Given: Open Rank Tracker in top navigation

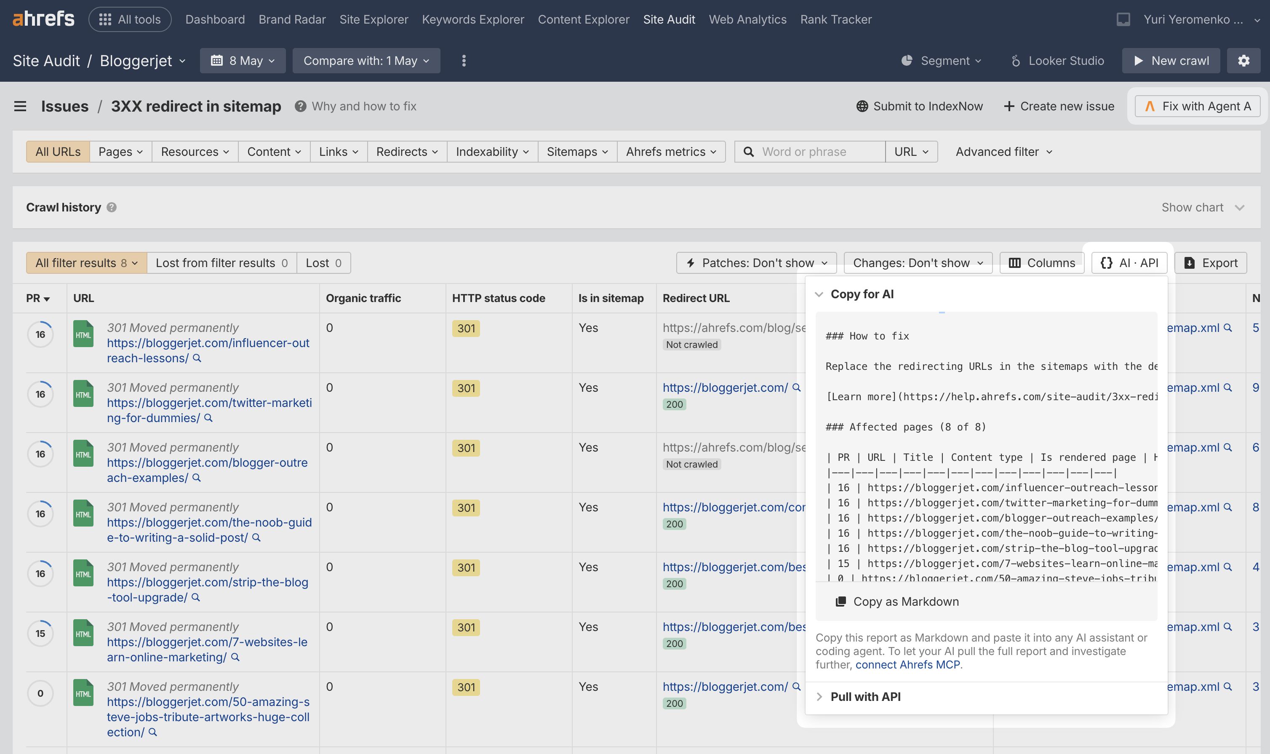Looking at the screenshot, I should click(836, 19).
